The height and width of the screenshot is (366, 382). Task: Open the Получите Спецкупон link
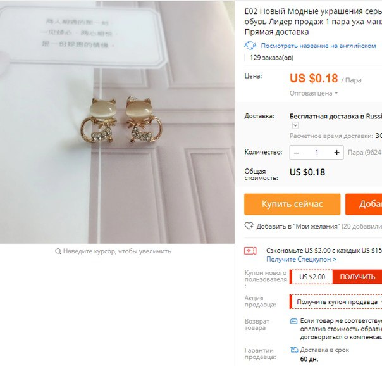click(x=301, y=259)
